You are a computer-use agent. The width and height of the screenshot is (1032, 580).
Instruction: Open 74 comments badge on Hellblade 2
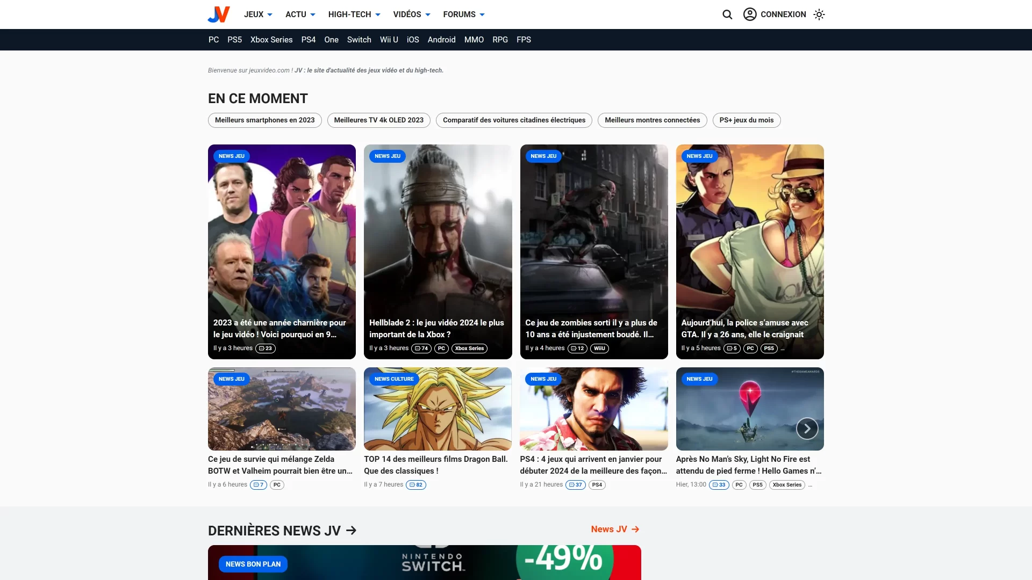click(421, 349)
